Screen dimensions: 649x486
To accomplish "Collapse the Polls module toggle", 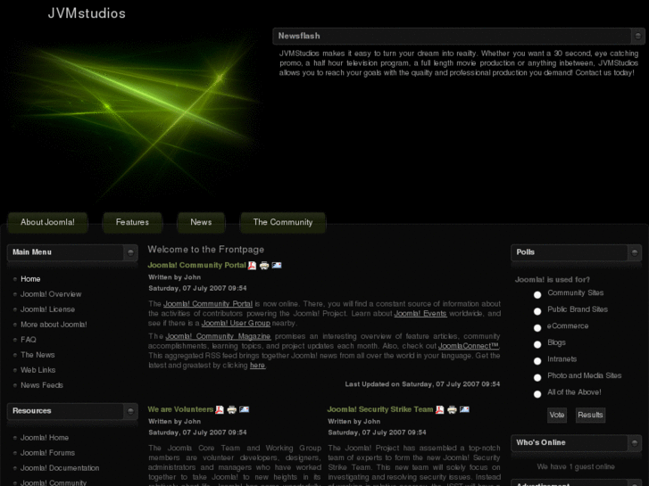I will 634,252.
